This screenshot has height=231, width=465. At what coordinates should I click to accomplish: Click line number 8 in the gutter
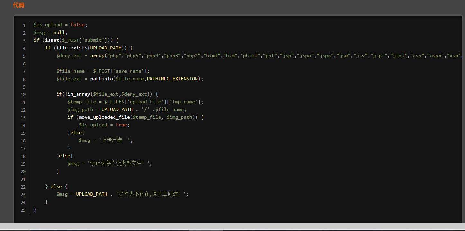tap(24, 79)
